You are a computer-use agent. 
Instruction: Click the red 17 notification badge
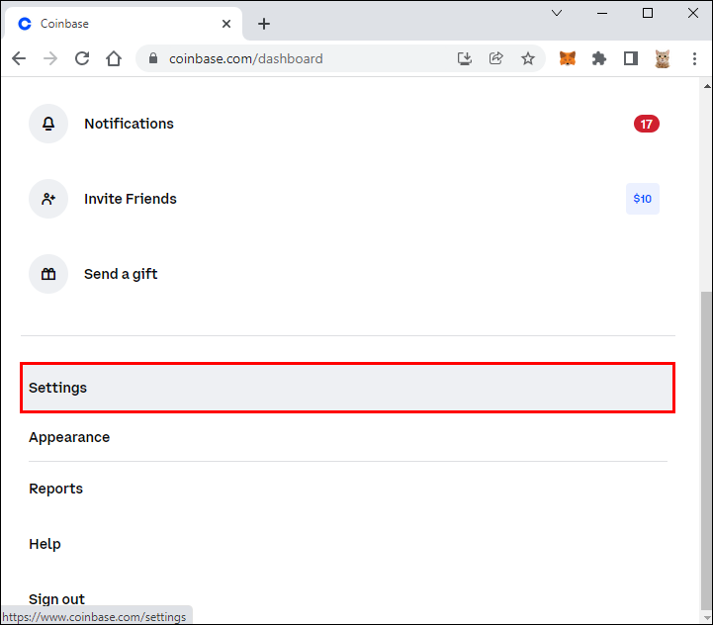(646, 124)
